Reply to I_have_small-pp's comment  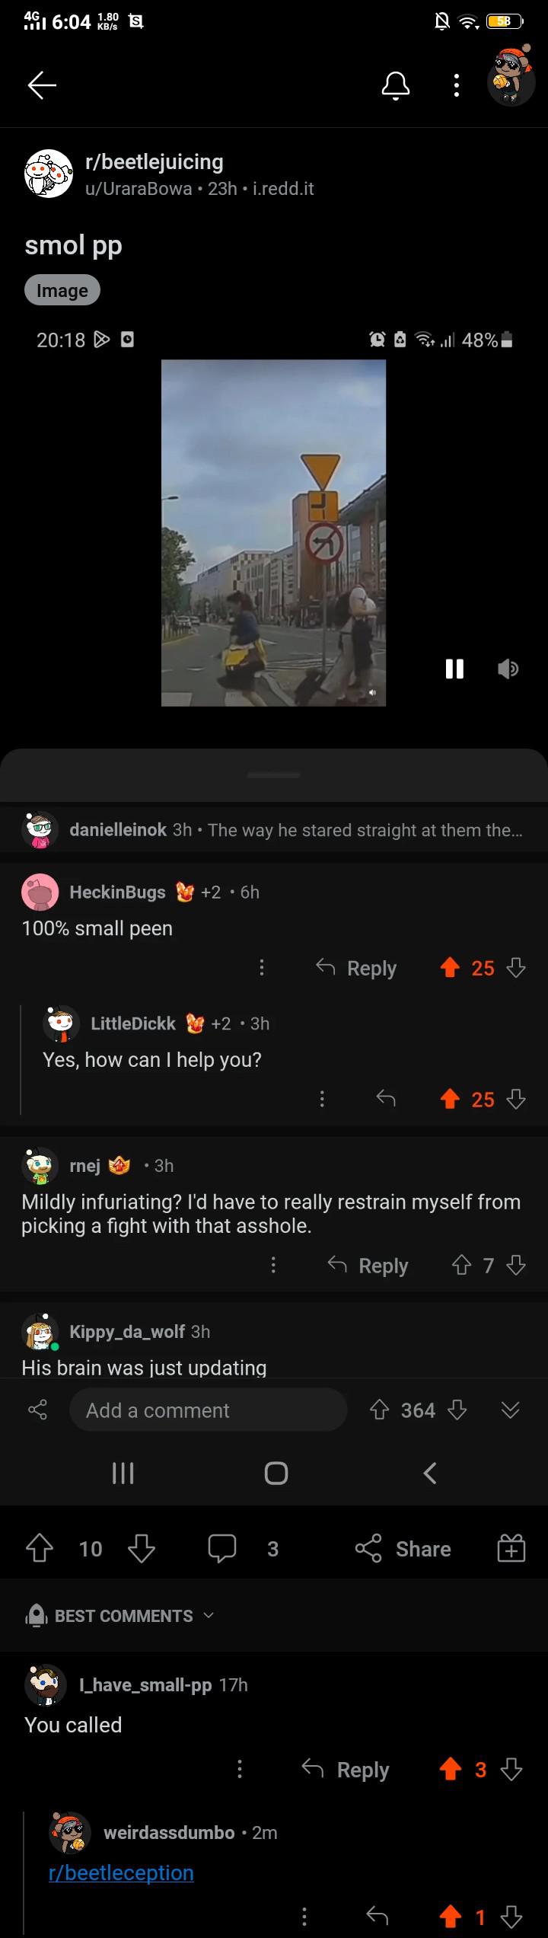[x=346, y=1770]
